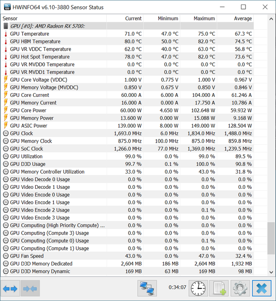
Task: Click the 0:34:07 elapsed time display
Action: click(x=178, y=287)
